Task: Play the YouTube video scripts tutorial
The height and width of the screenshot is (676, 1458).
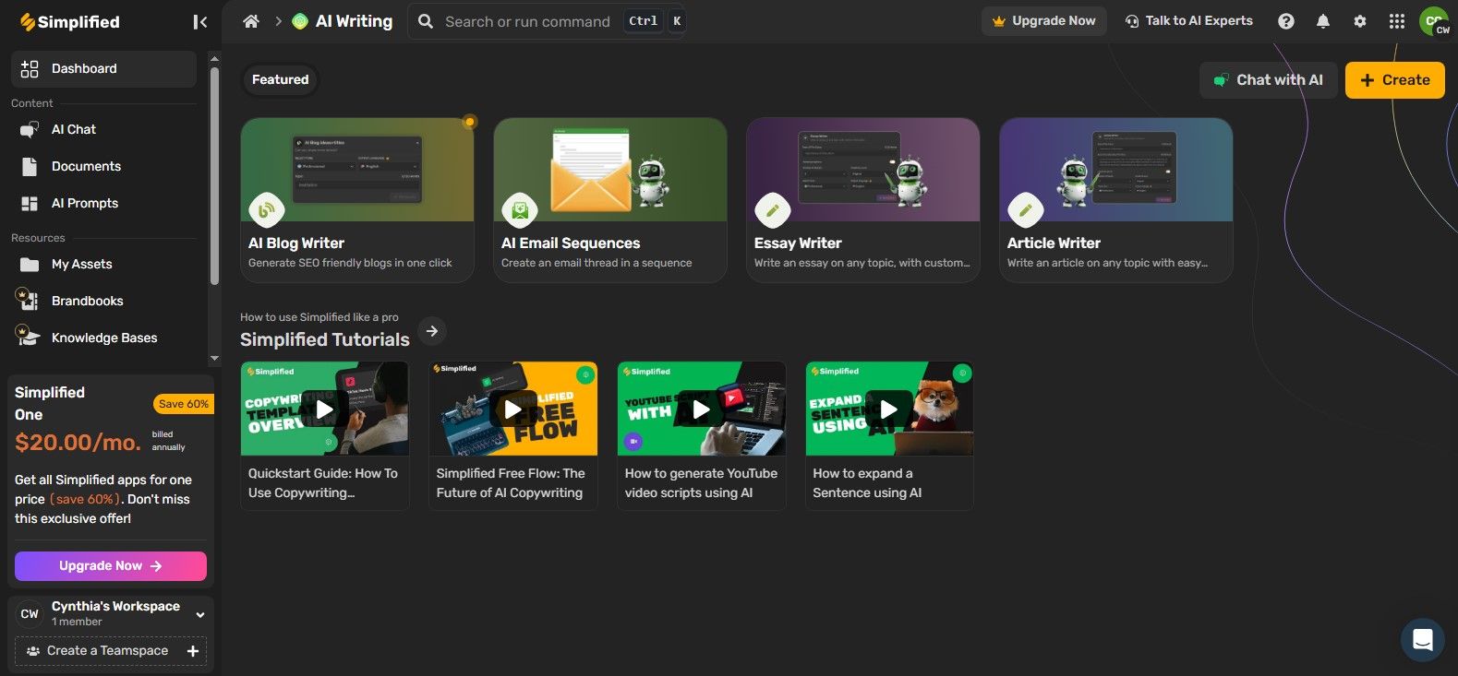Action: [x=702, y=409]
